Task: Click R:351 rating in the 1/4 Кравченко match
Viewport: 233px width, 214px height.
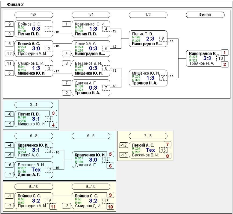Action: [x=79, y=27]
